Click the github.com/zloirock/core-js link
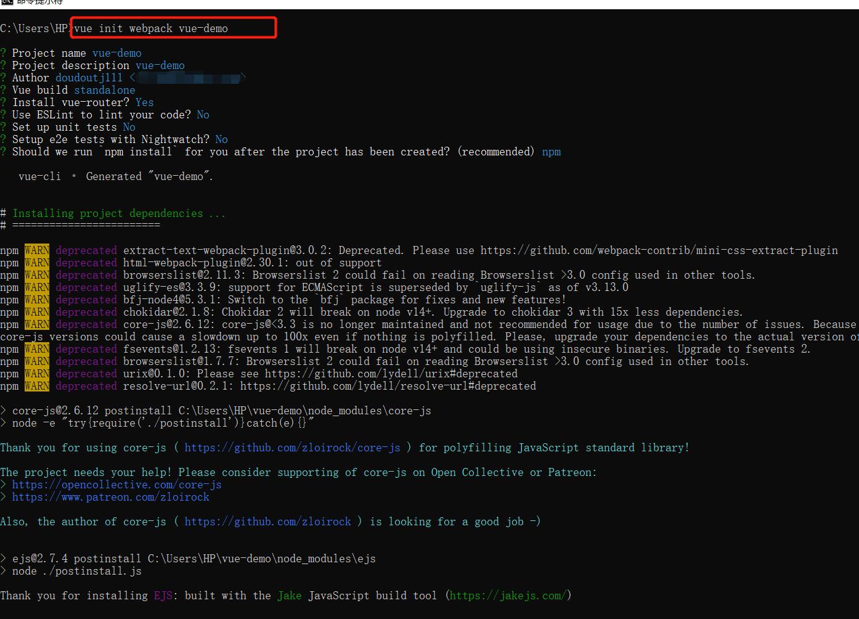 click(x=293, y=448)
